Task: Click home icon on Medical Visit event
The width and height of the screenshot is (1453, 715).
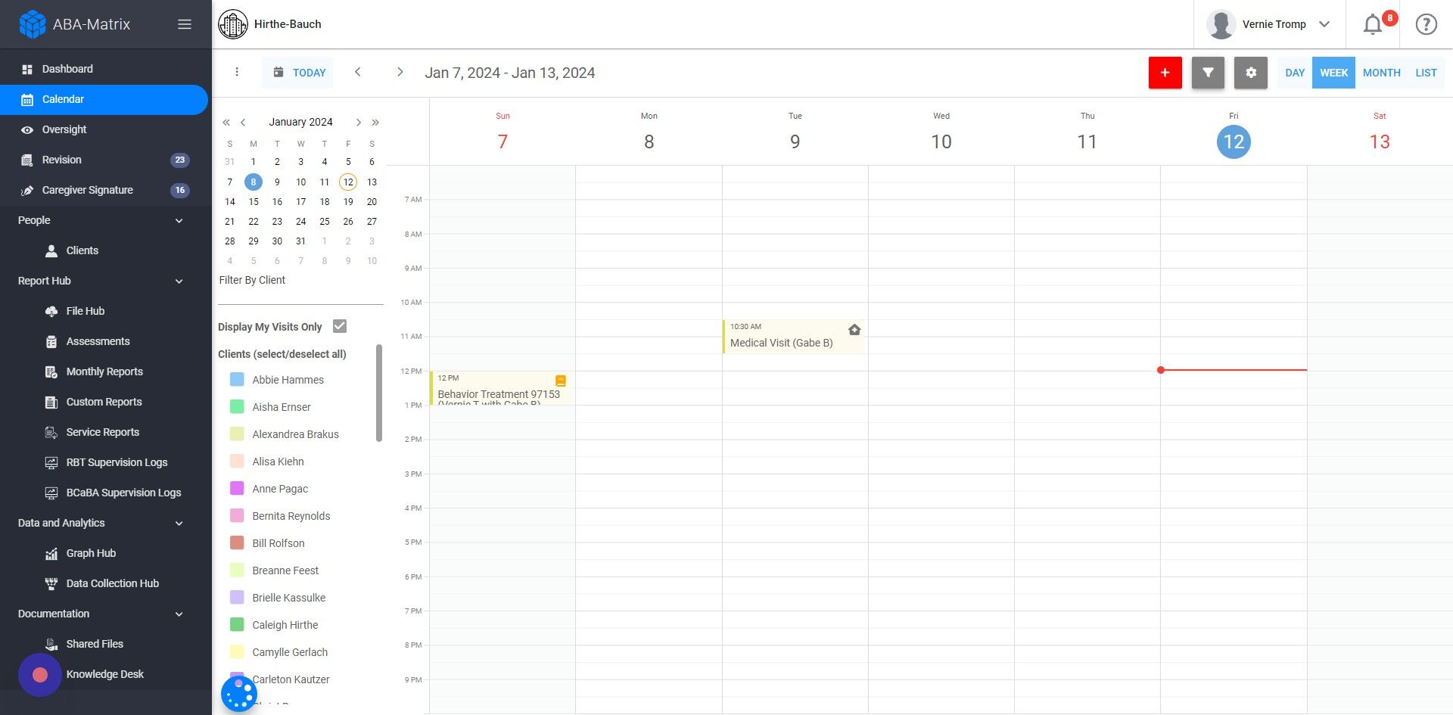Action: (854, 330)
